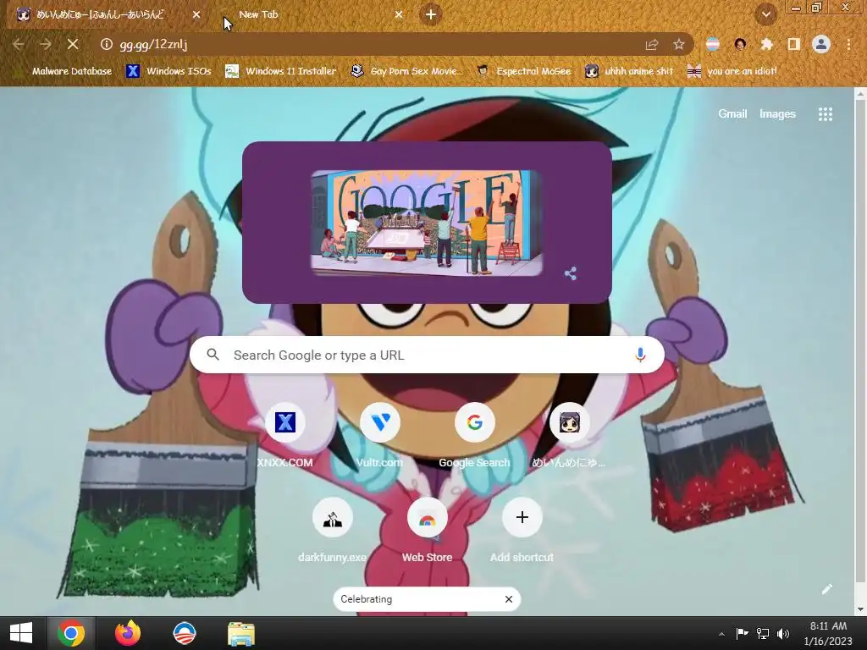The height and width of the screenshot is (650, 867).
Task: Click the page's vertical scrollbar down arrow
Action: pyautogui.click(x=860, y=609)
